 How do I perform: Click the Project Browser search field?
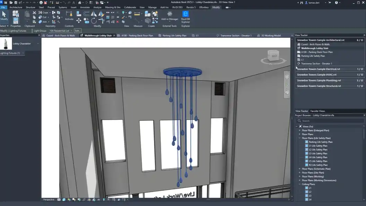[330, 121]
